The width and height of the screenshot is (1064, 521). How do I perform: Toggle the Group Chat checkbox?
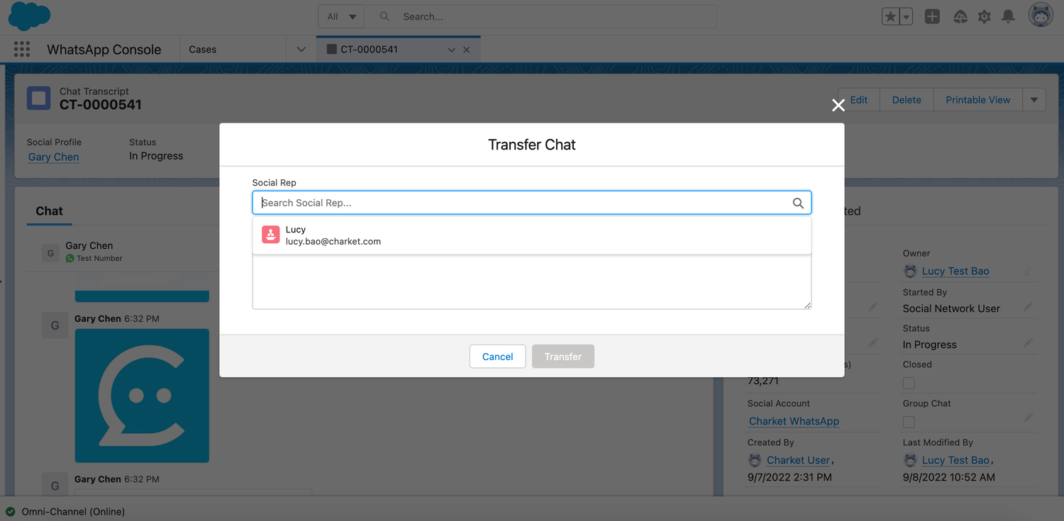909,422
